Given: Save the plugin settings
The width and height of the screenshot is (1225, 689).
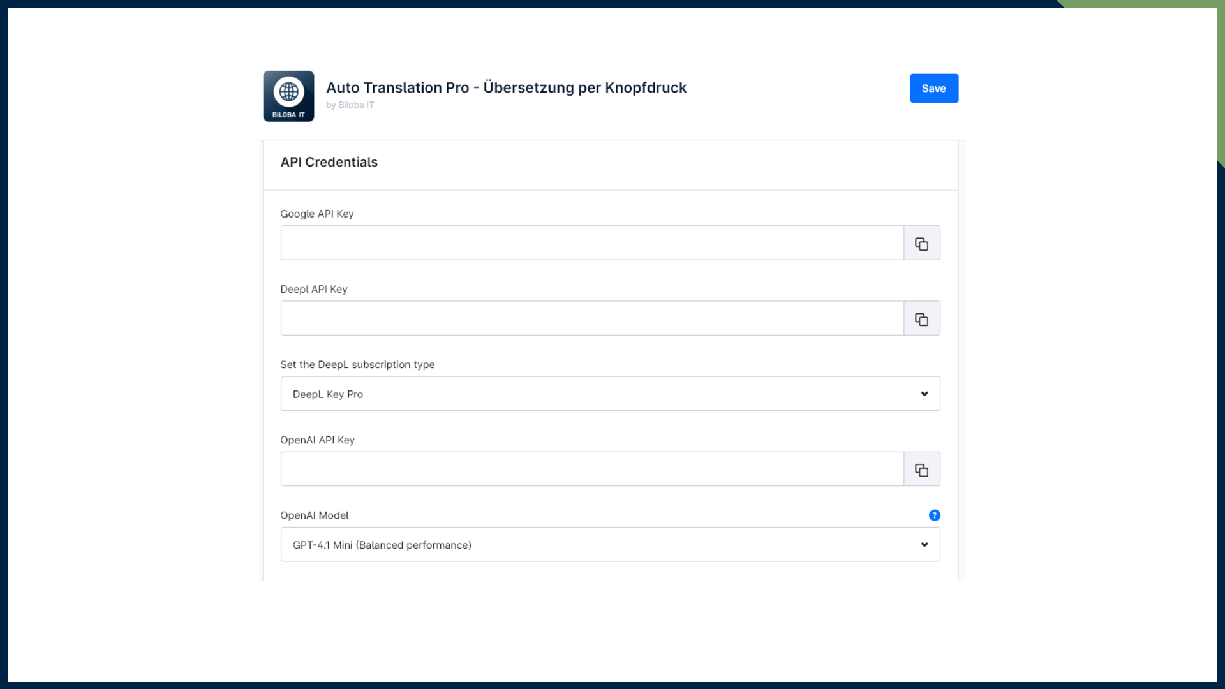Looking at the screenshot, I should (x=933, y=88).
